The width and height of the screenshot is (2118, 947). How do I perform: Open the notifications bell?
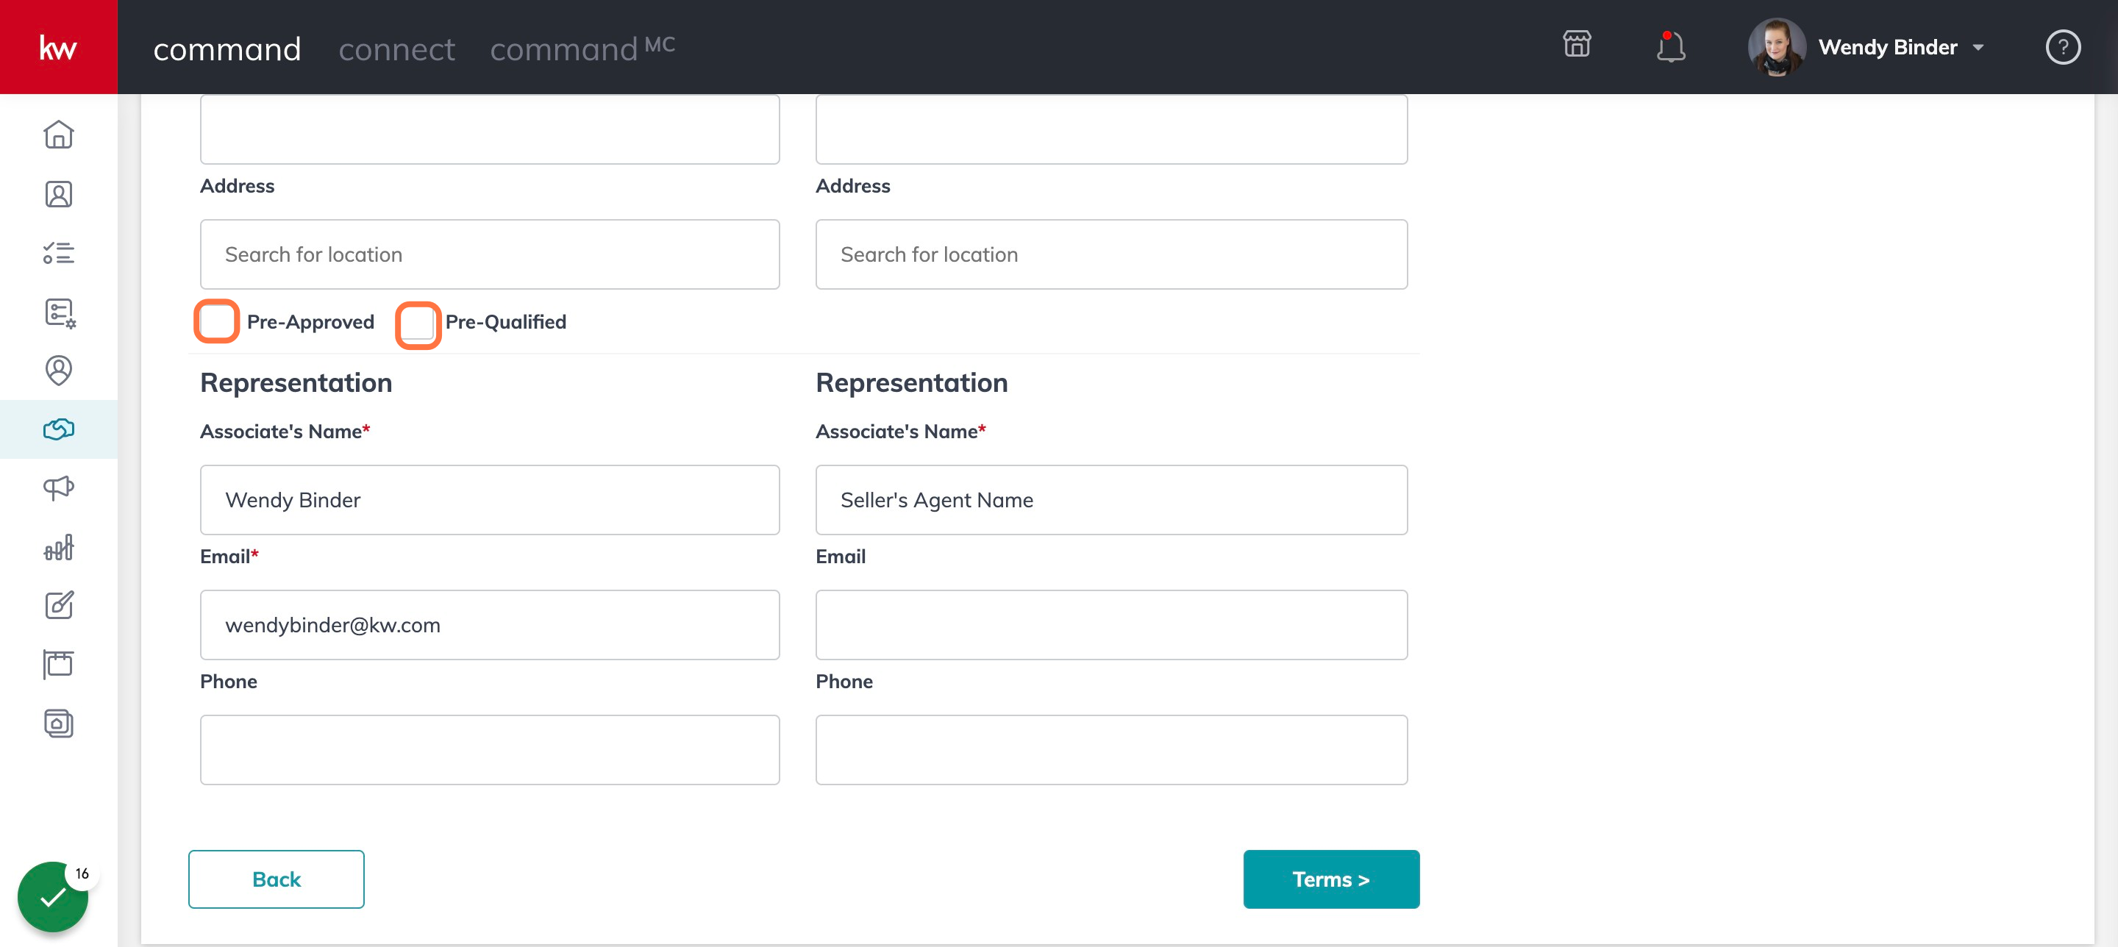[x=1670, y=47]
